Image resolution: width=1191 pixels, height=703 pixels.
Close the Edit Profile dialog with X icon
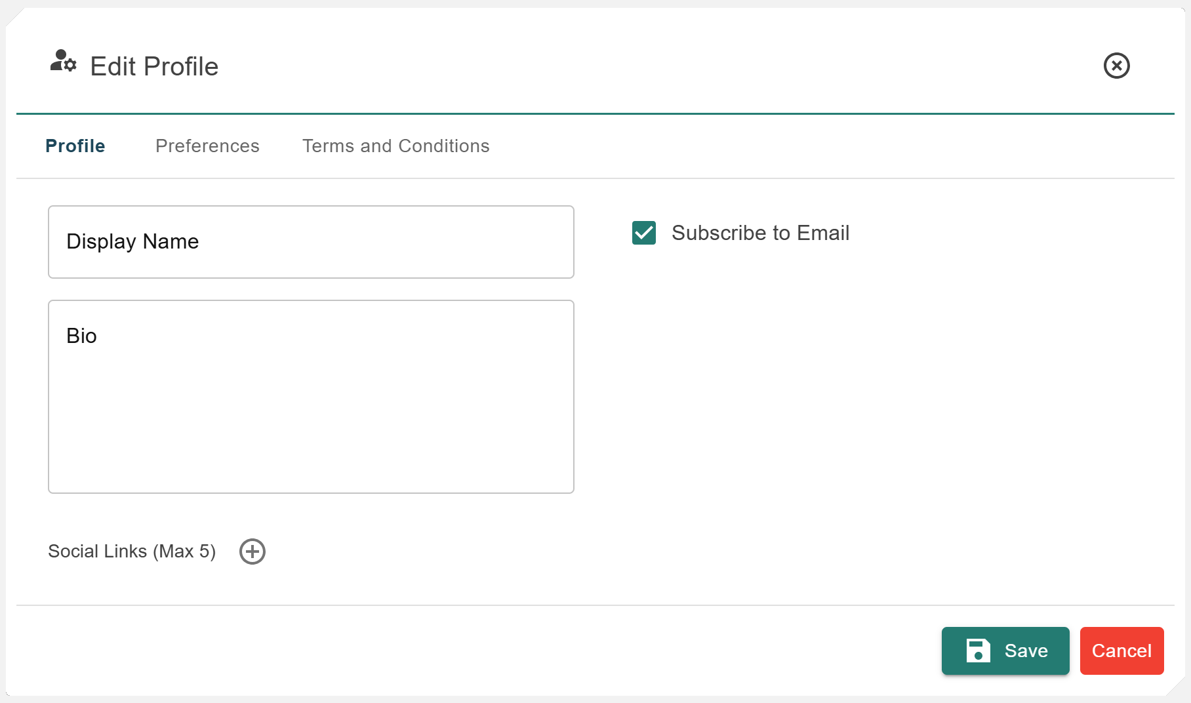click(x=1116, y=66)
